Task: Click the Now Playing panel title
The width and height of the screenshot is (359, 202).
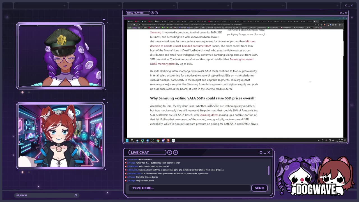Action: (x=135, y=13)
